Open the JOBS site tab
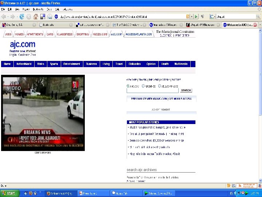 tap(8, 34)
